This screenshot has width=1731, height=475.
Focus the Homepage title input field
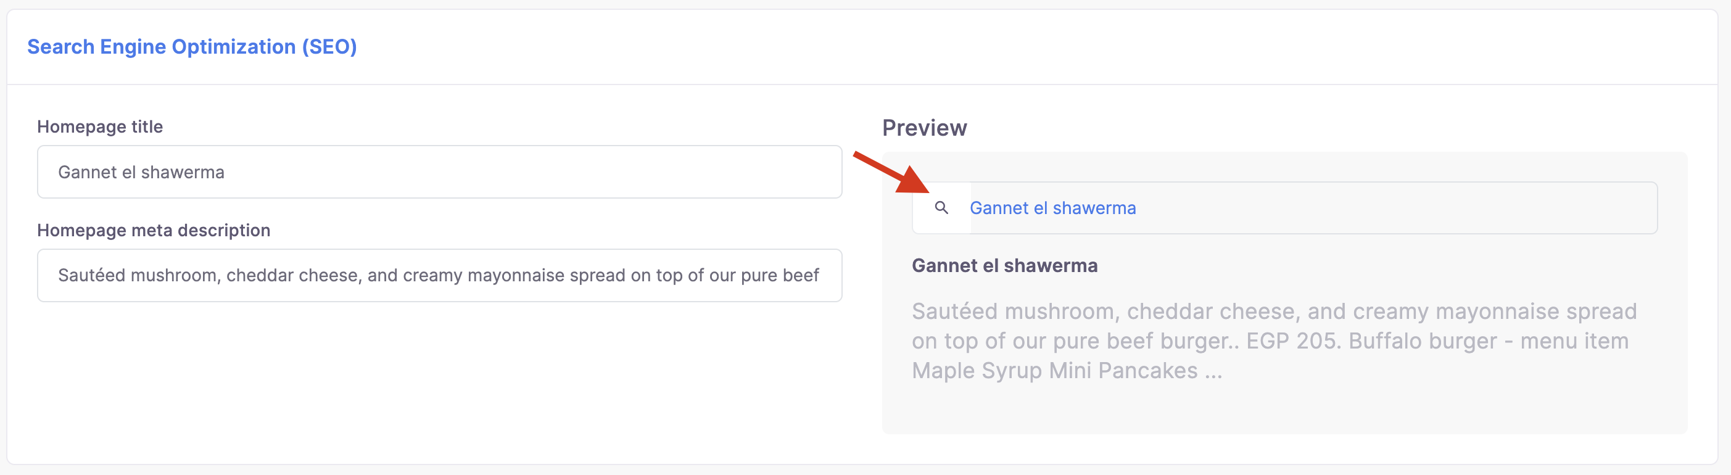pyautogui.click(x=439, y=172)
